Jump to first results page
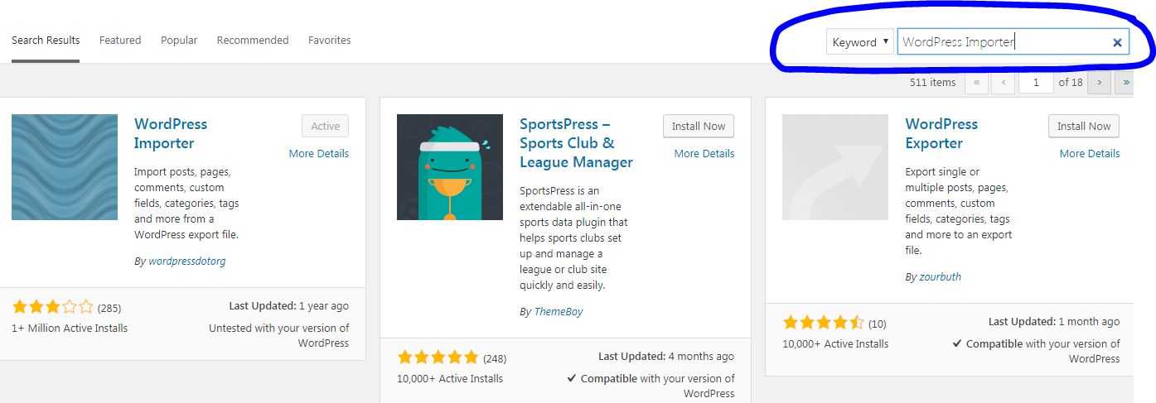 pyautogui.click(x=977, y=83)
